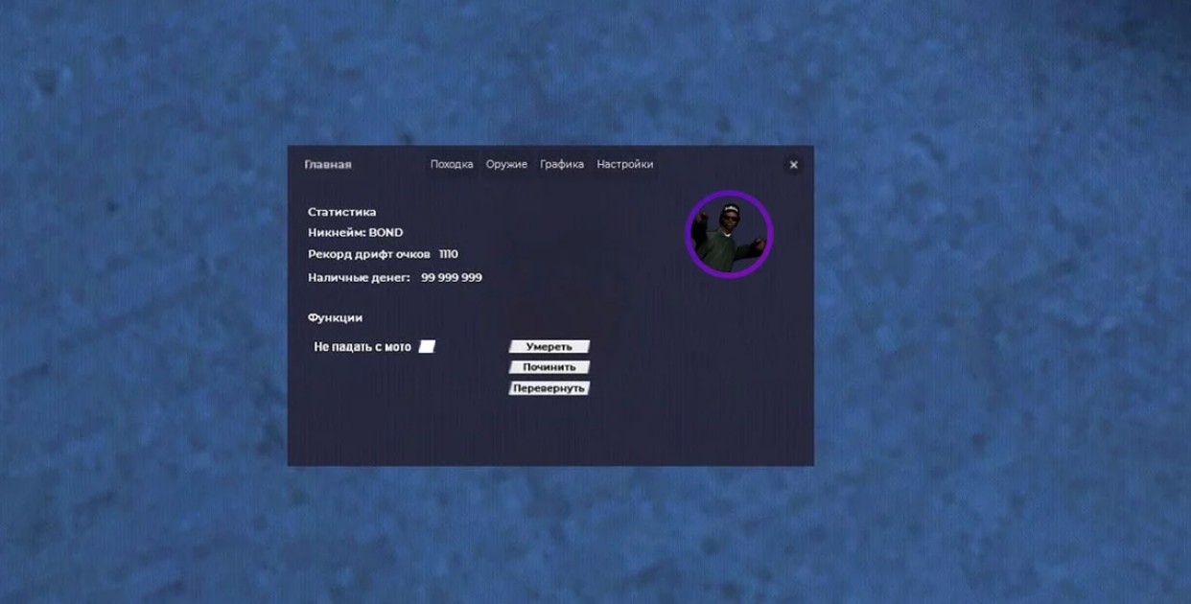Click the nickname BOND text
1191x604 pixels.
click(387, 232)
